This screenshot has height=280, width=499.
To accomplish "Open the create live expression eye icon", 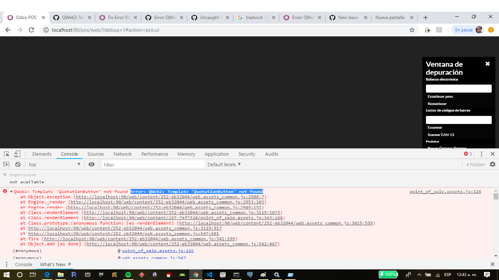I will pos(92,164).
